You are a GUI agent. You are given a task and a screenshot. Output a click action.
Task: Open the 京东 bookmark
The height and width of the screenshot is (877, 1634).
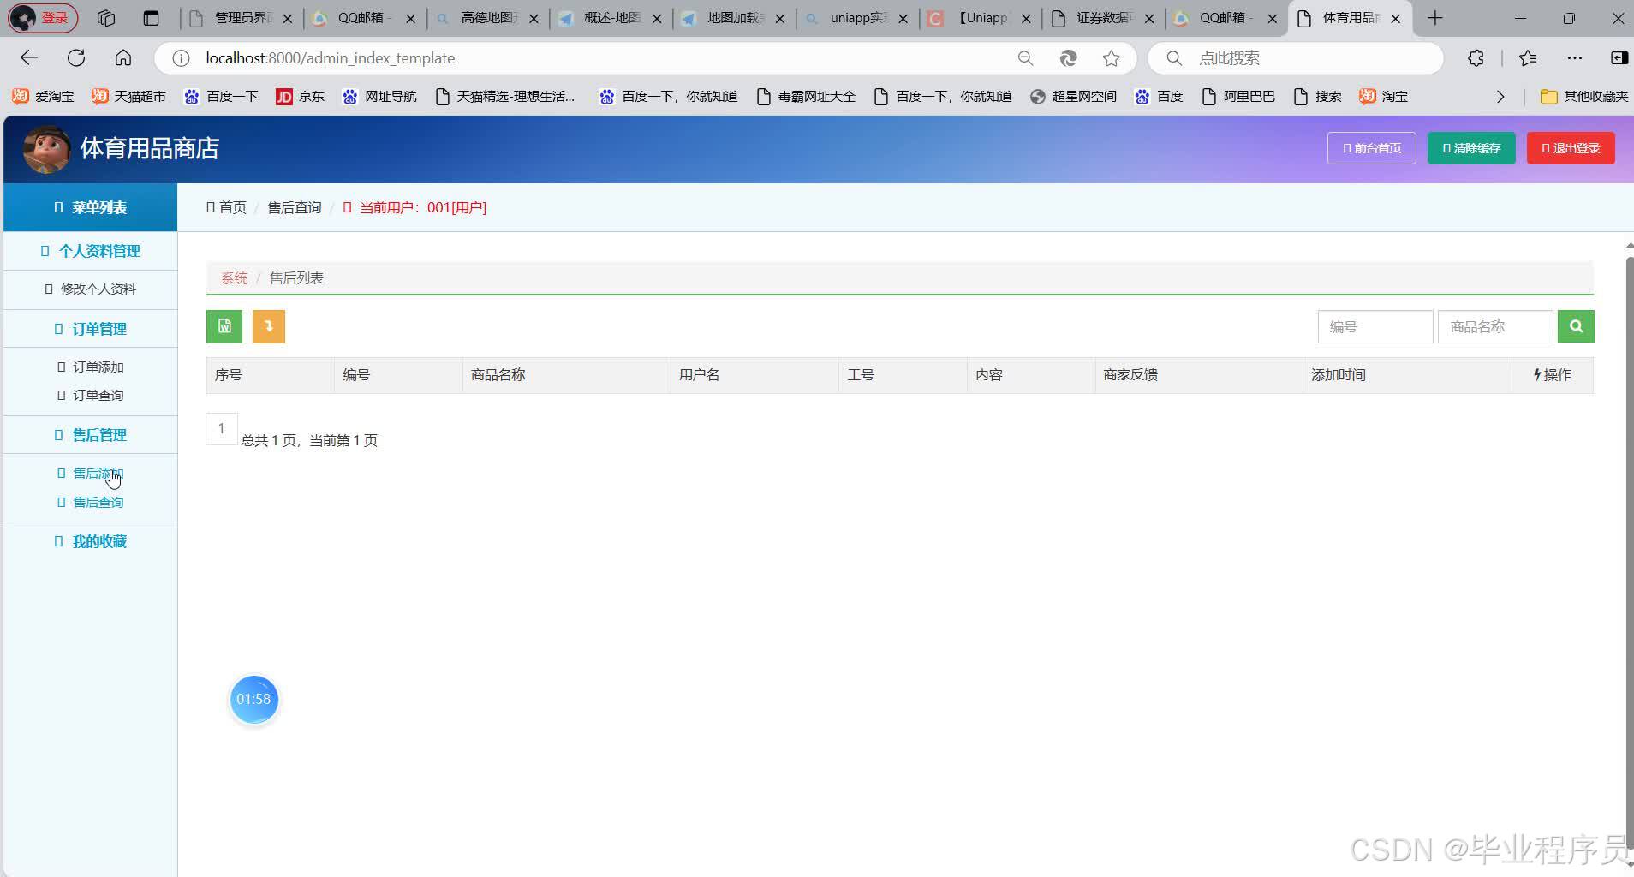click(x=300, y=97)
